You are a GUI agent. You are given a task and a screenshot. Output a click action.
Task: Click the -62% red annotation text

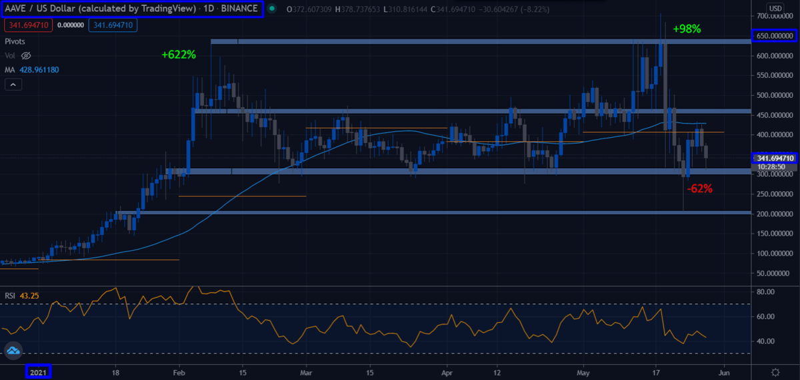click(x=699, y=189)
